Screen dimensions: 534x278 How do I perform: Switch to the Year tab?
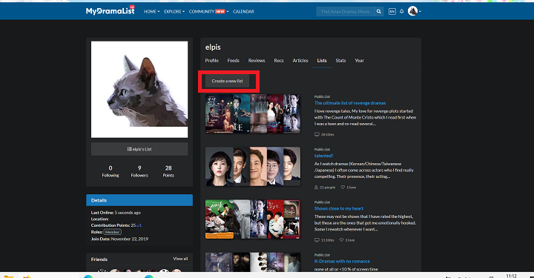[x=359, y=61]
